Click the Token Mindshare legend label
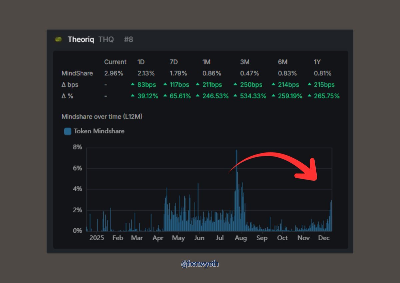The height and width of the screenshot is (283, 400). coord(99,131)
